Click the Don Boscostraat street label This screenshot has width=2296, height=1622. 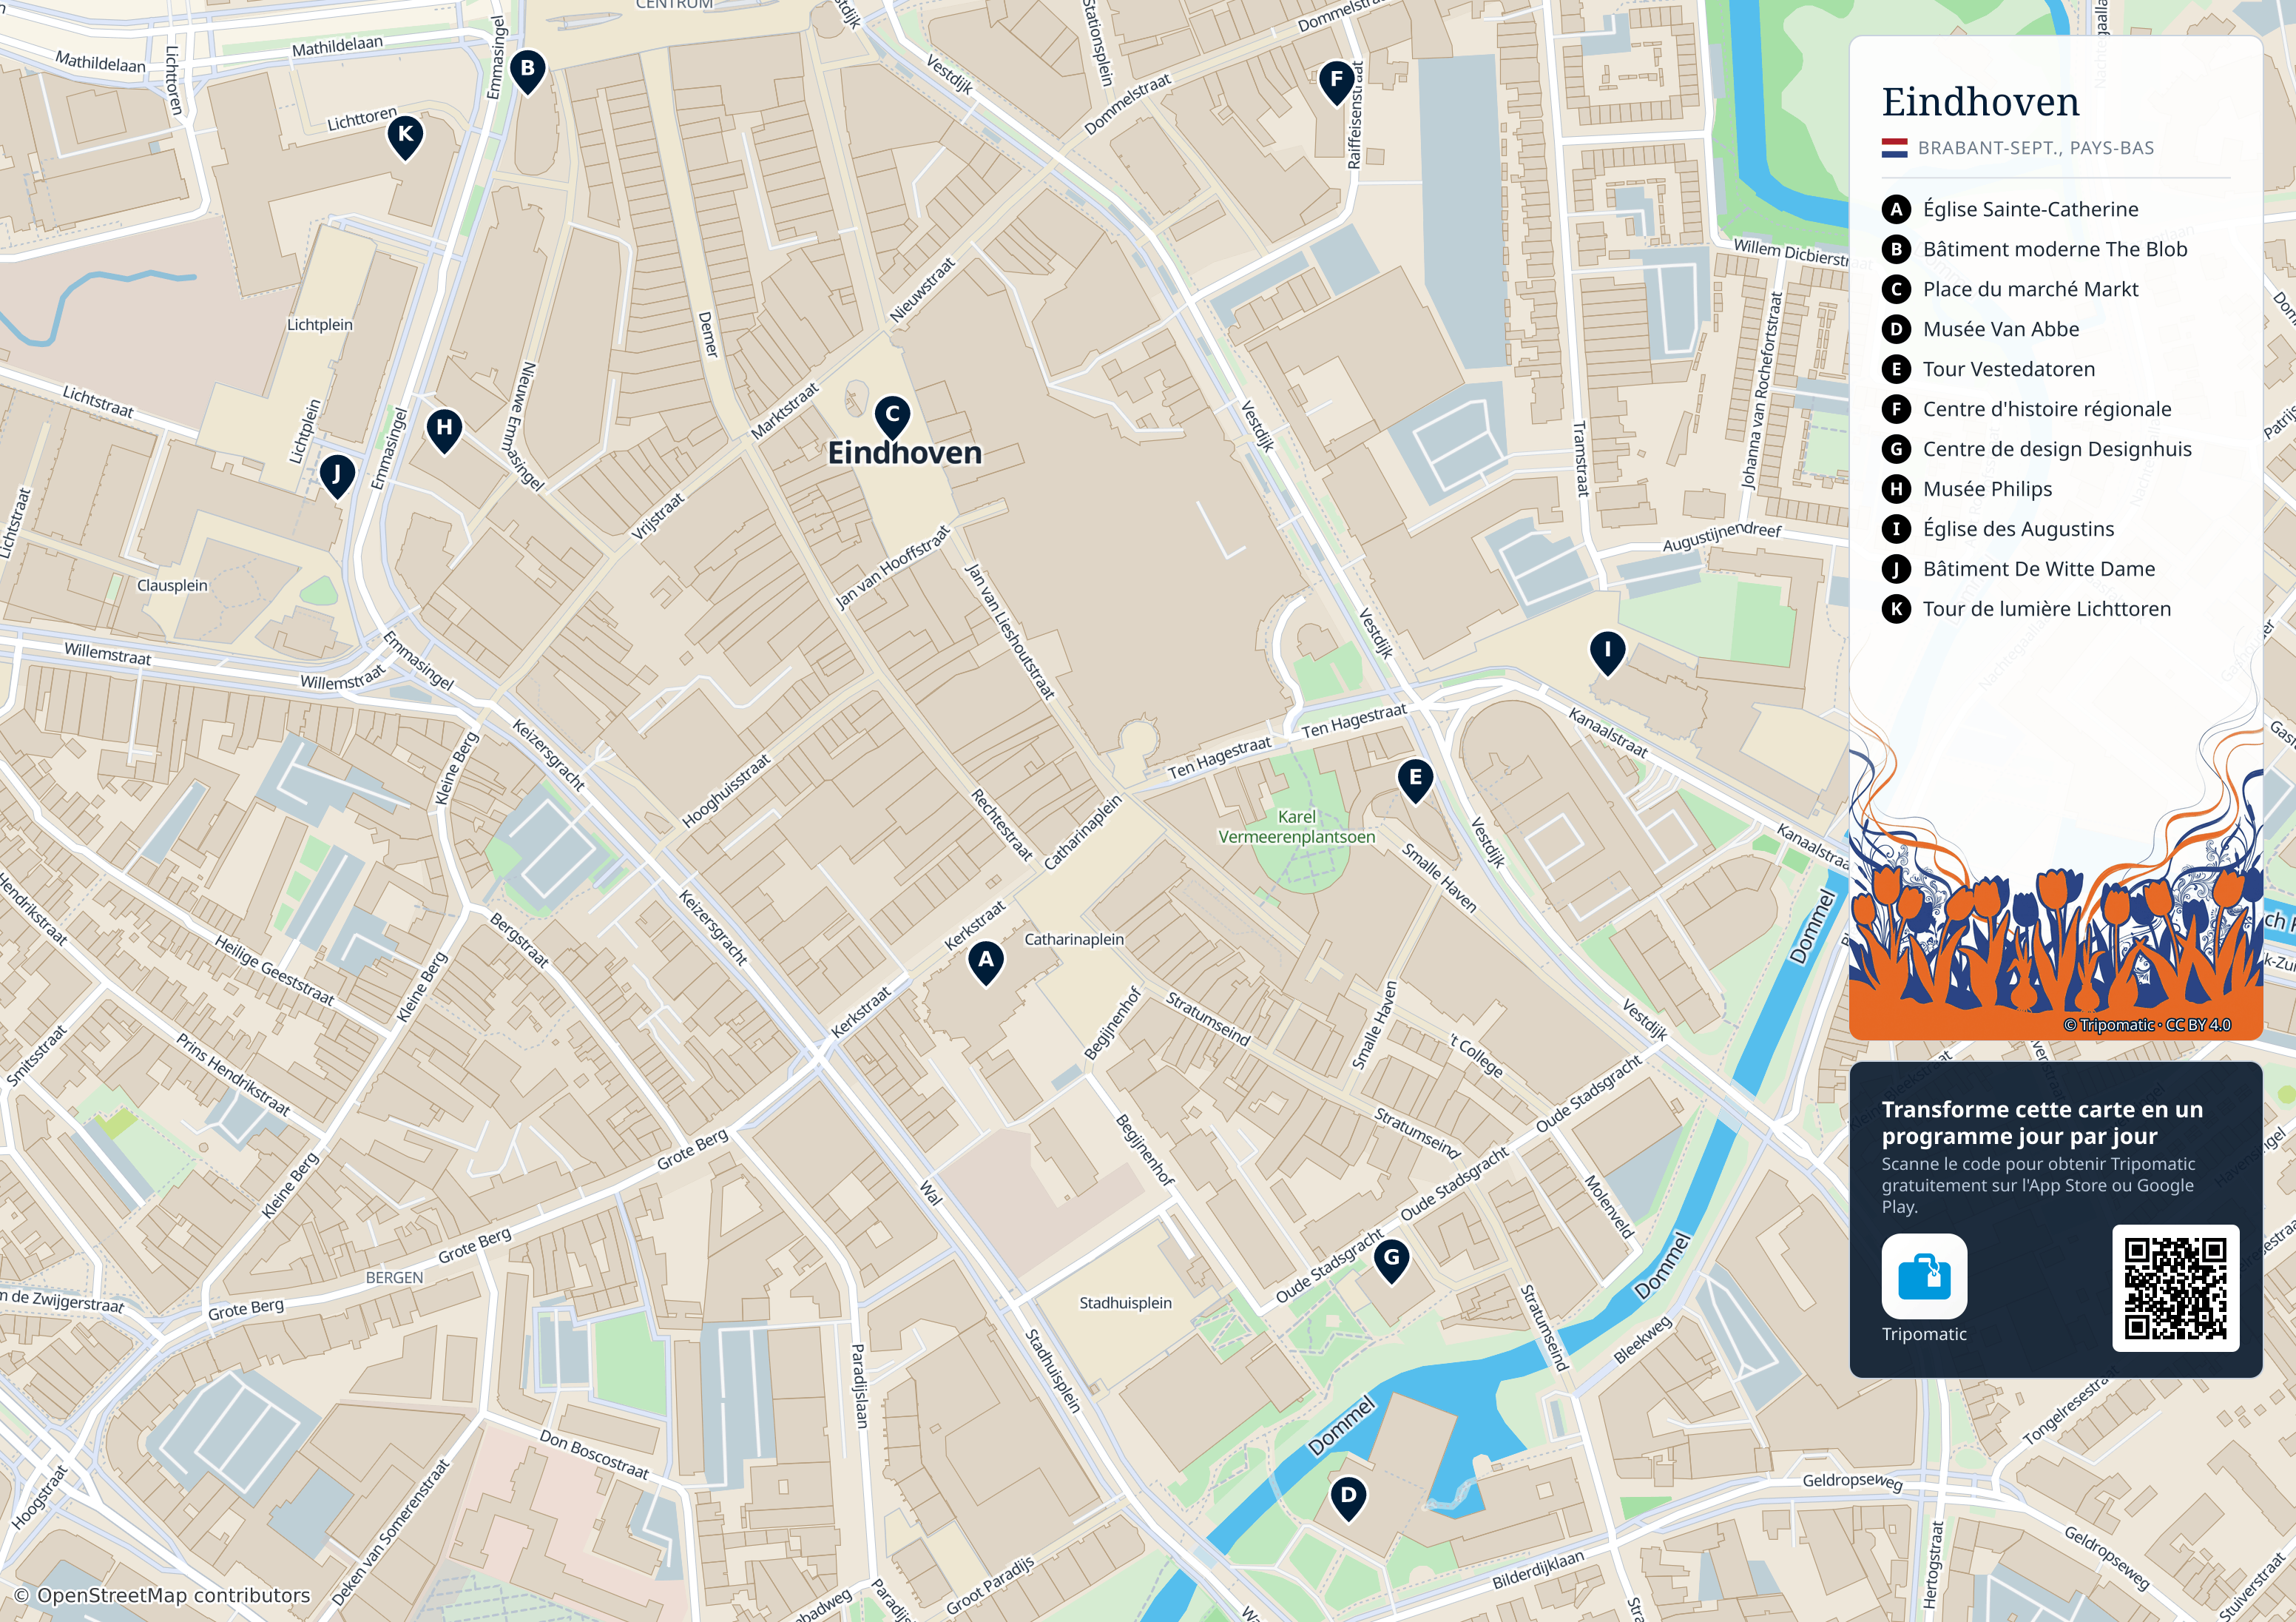coord(594,1454)
